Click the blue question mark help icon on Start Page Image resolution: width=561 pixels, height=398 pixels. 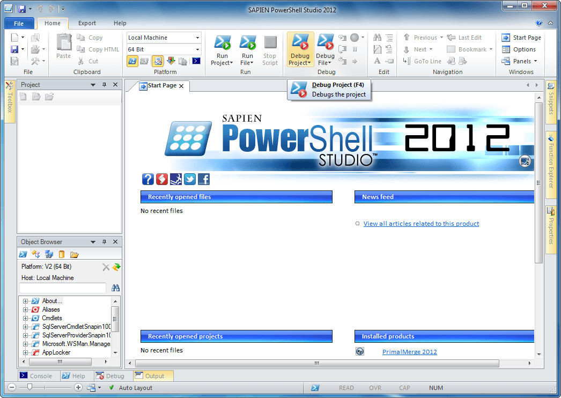click(x=148, y=179)
